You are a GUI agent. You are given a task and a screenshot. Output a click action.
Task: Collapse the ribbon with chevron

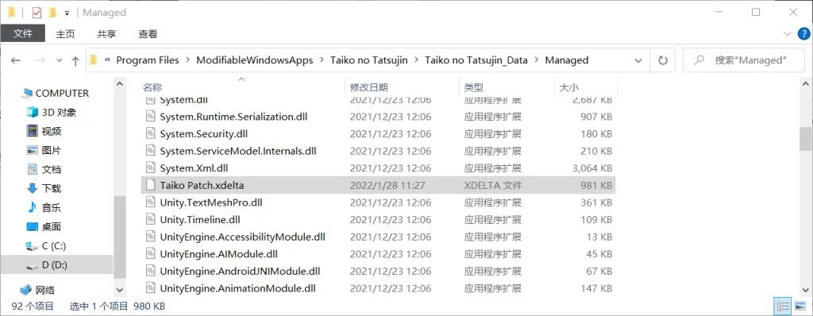point(787,34)
